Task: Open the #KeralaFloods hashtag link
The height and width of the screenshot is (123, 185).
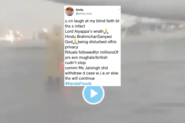Action: (78, 84)
